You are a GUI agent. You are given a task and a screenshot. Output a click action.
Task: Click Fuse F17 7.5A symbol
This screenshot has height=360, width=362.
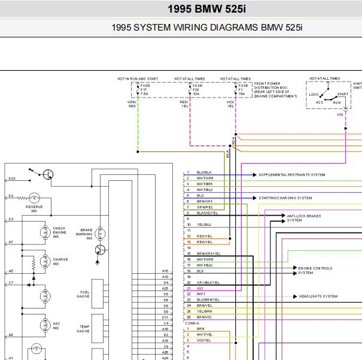click(138, 89)
